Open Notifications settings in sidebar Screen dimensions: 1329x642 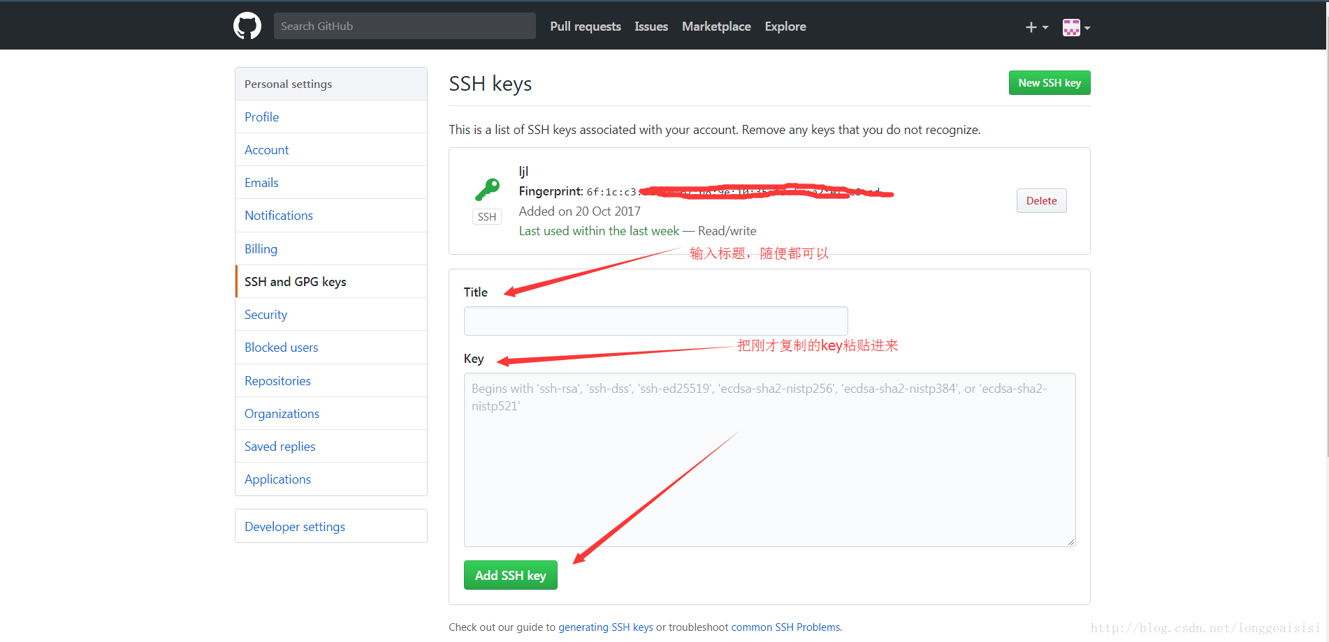pos(331,216)
